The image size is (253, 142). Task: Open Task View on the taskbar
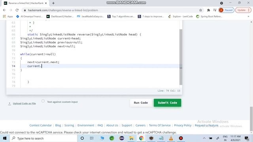[x=92, y=138]
